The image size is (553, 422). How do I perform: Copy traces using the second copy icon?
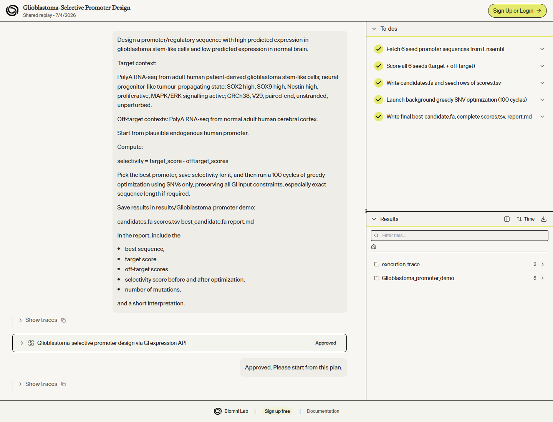[63, 384]
